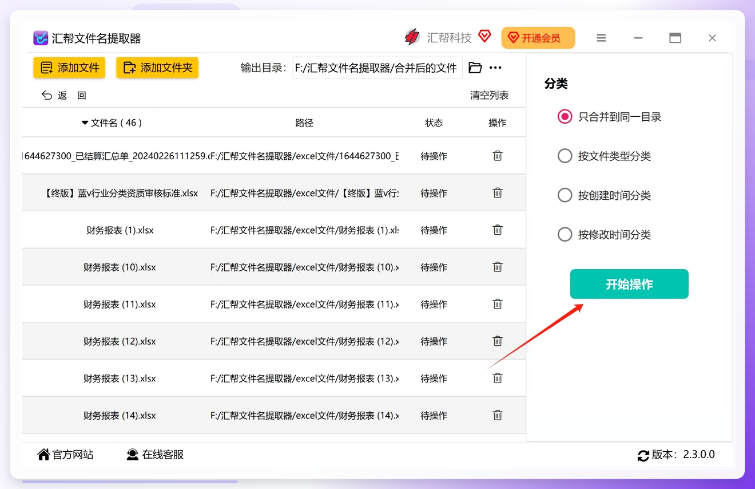This screenshot has height=489, width=755.
Task: Click trash icon for 财务报表 (14).xlsx
Action: coord(498,415)
